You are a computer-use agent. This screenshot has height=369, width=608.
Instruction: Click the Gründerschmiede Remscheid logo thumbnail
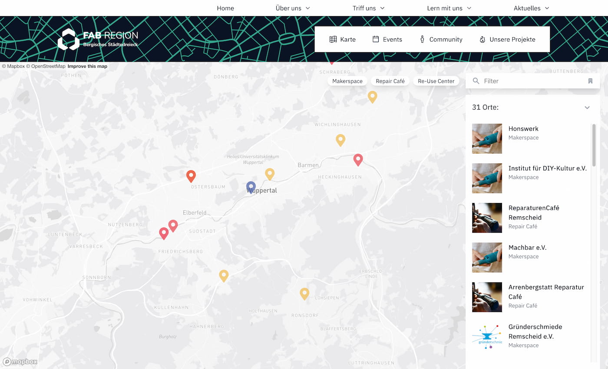pyautogui.click(x=487, y=337)
